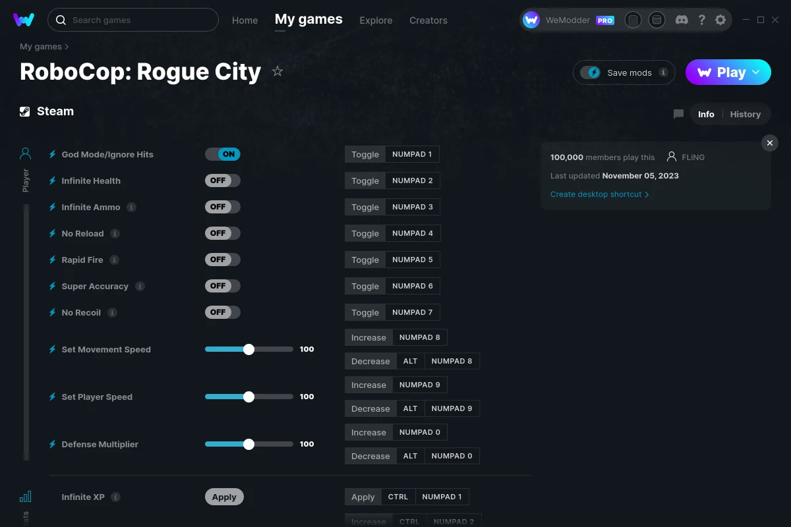Click ALT key of Decrease Player Speed hotkey
The width and height of the screenshot is (791, 527).
(410, 408)
